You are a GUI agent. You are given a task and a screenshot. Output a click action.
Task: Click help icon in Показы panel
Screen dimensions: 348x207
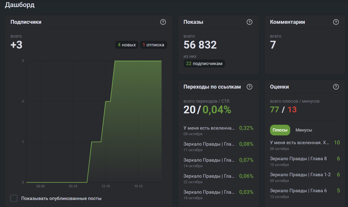[x=250, y=22]
